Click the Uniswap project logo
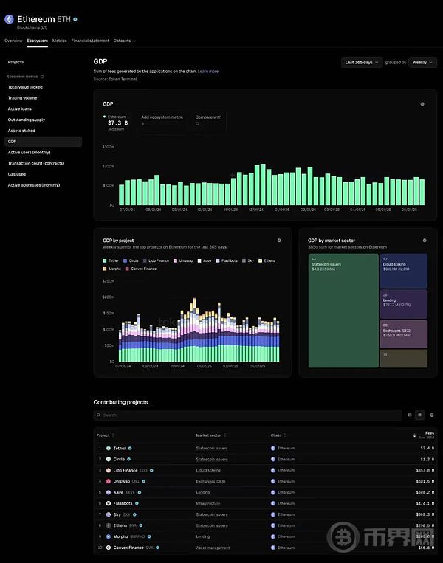This screenshot has height=563, width=443. (x=109, y=481)
